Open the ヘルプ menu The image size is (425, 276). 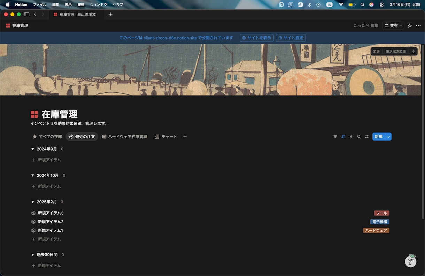click(x=118, y=5)
